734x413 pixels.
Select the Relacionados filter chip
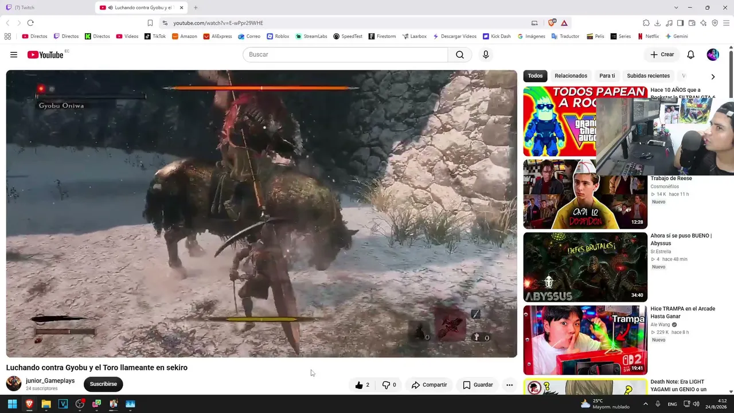tap(571, 76)
